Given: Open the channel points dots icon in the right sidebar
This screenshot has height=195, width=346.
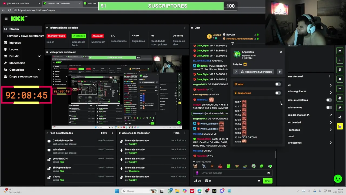Looking at the screenshot, I should coord(340,117).
